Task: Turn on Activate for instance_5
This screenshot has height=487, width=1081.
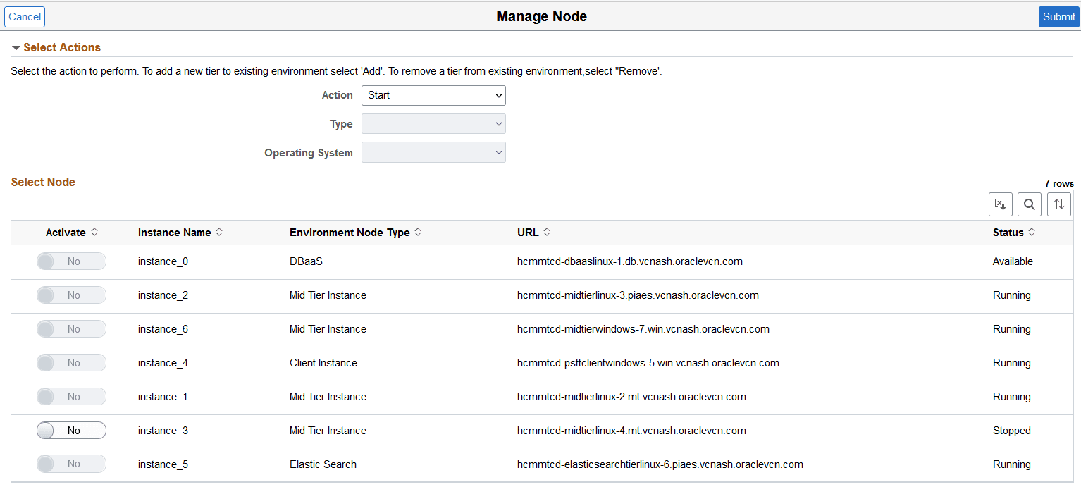Action: click(71, 464)
